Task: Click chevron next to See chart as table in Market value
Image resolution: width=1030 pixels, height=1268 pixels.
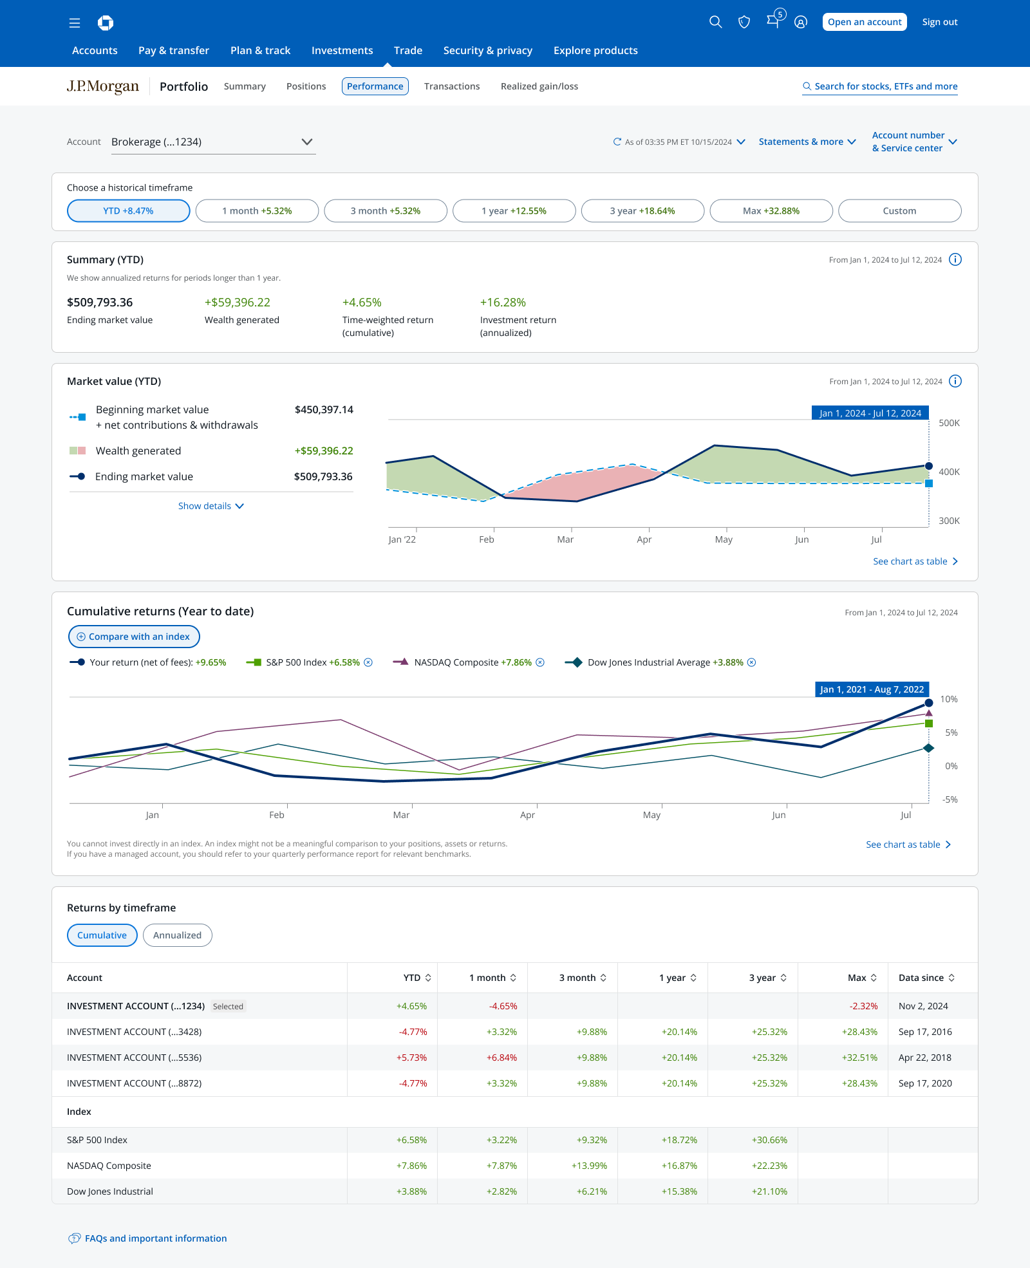Action: tap(955, 561)
